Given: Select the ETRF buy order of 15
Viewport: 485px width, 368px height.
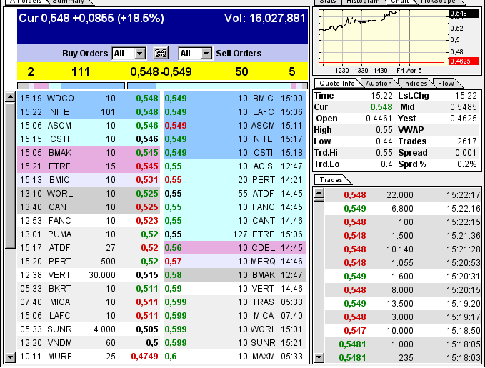Looking at the screenshot, I should [89, 166].
